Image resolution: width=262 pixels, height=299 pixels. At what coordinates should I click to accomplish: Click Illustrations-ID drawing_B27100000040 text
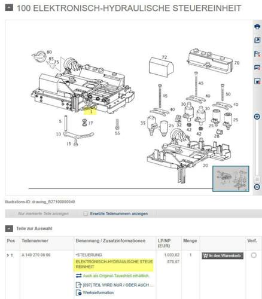coord(40,202)
